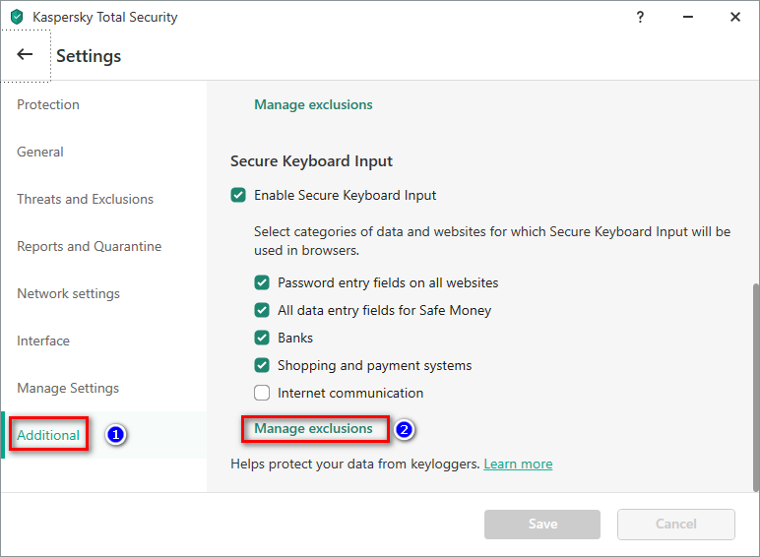Uncheck Password entry fields on all websites
Image resolution: width=760 pixels, height=557 pixels.
click(x=262, y=282)
